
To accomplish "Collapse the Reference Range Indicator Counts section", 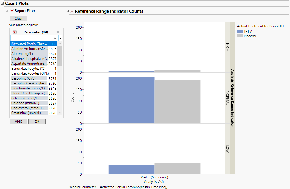I will [68, 11].
